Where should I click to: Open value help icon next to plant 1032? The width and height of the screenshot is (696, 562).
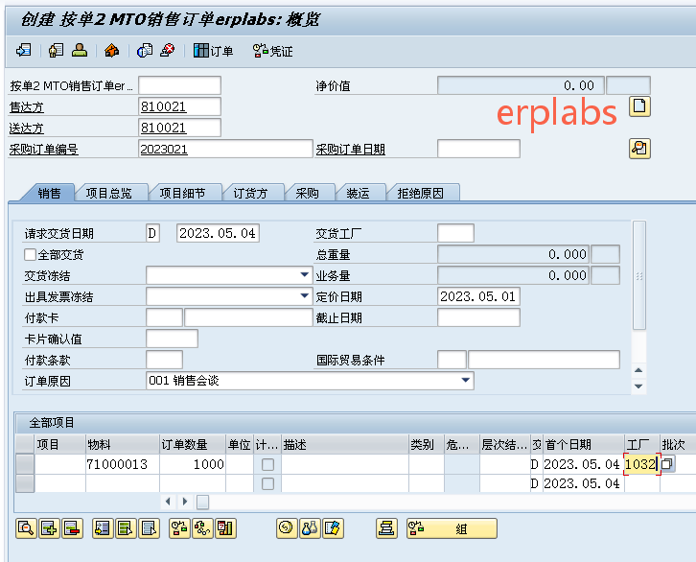[667, 464]
